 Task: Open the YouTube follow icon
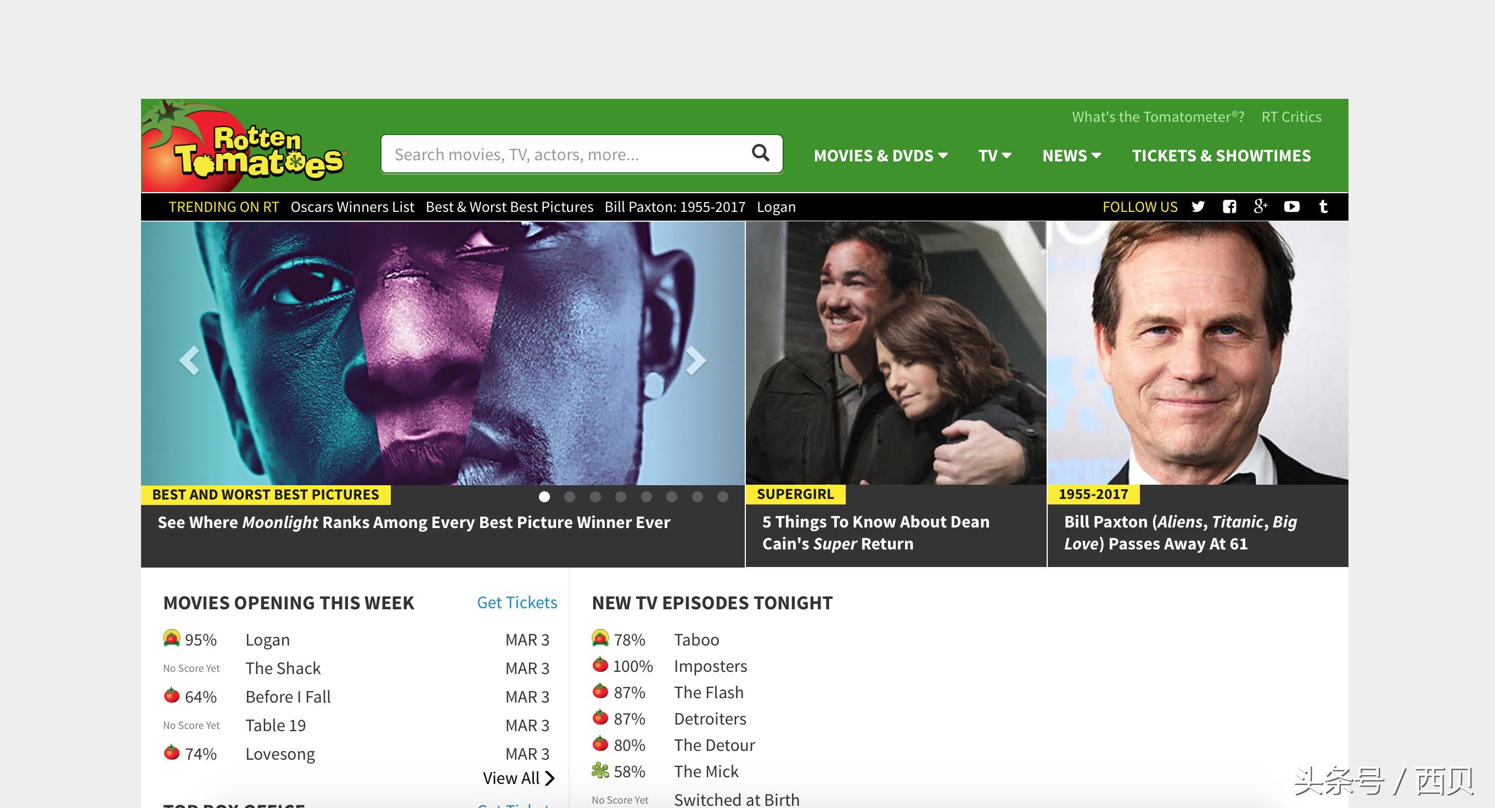coord(1292,206)
